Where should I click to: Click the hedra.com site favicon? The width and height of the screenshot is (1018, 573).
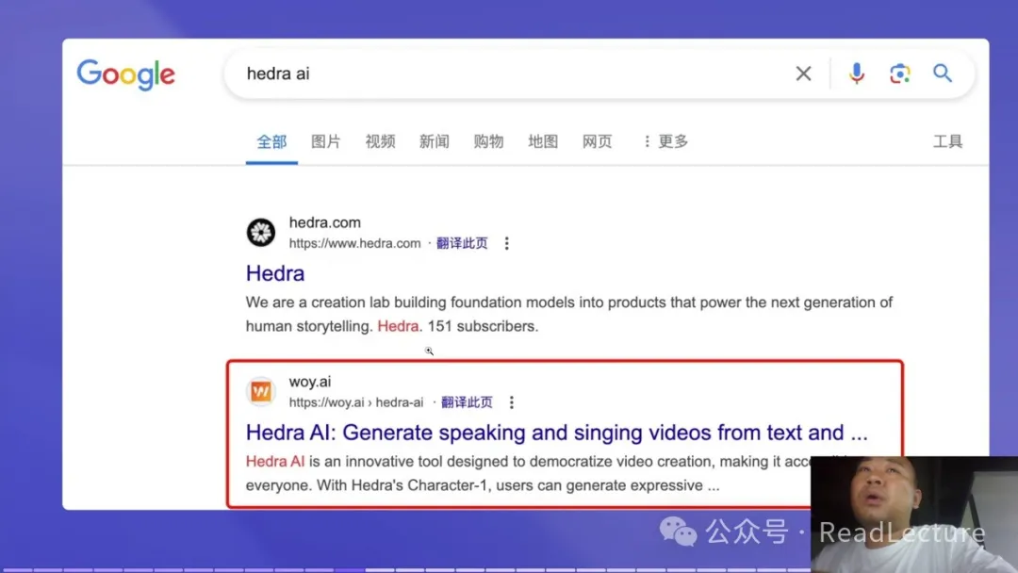pos(261,232)
